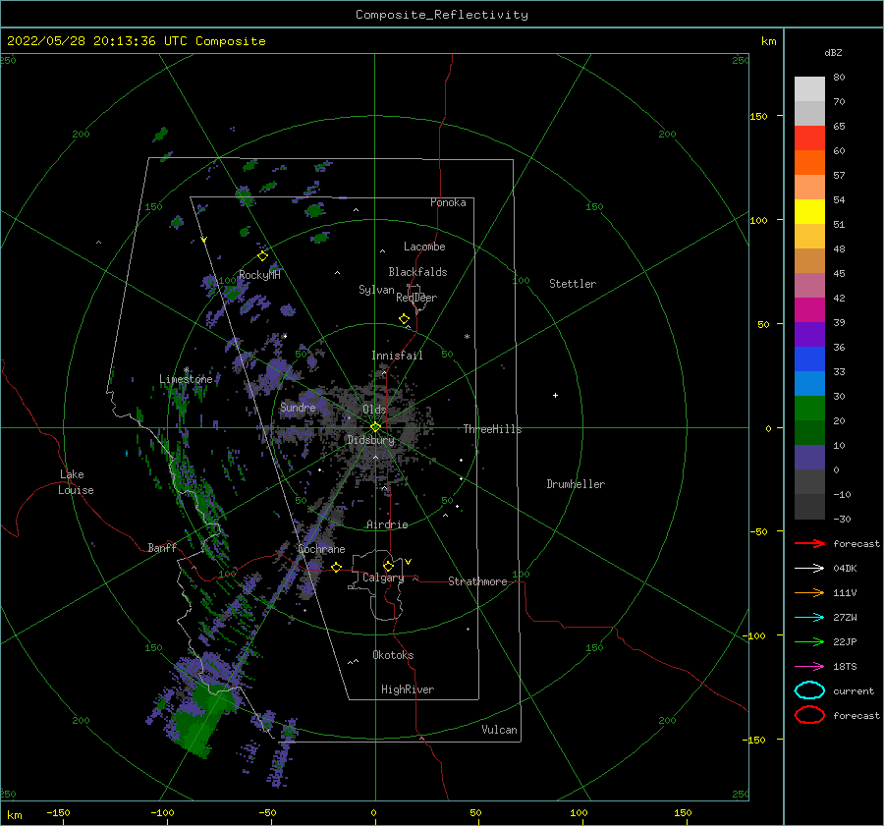Screen dimensions: 884x826
Task: Click the magenta 18TS arrow in legend
Action: 809,667
